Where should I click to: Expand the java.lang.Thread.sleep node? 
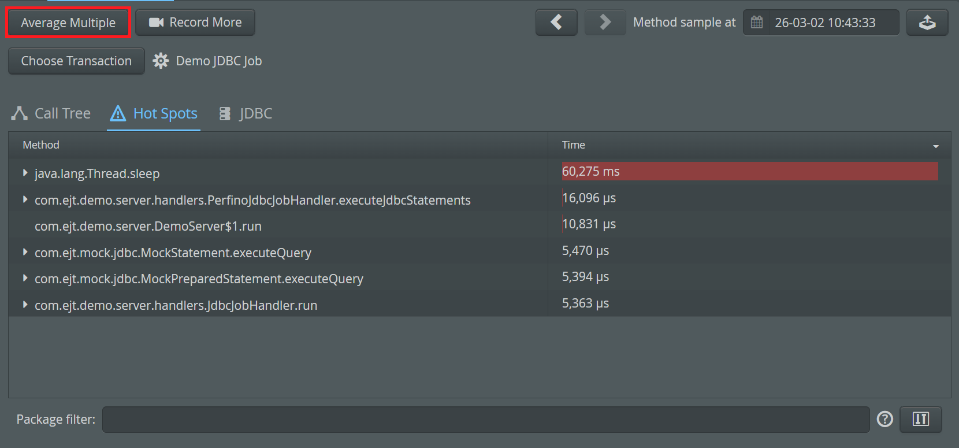(x=25, y=173)
